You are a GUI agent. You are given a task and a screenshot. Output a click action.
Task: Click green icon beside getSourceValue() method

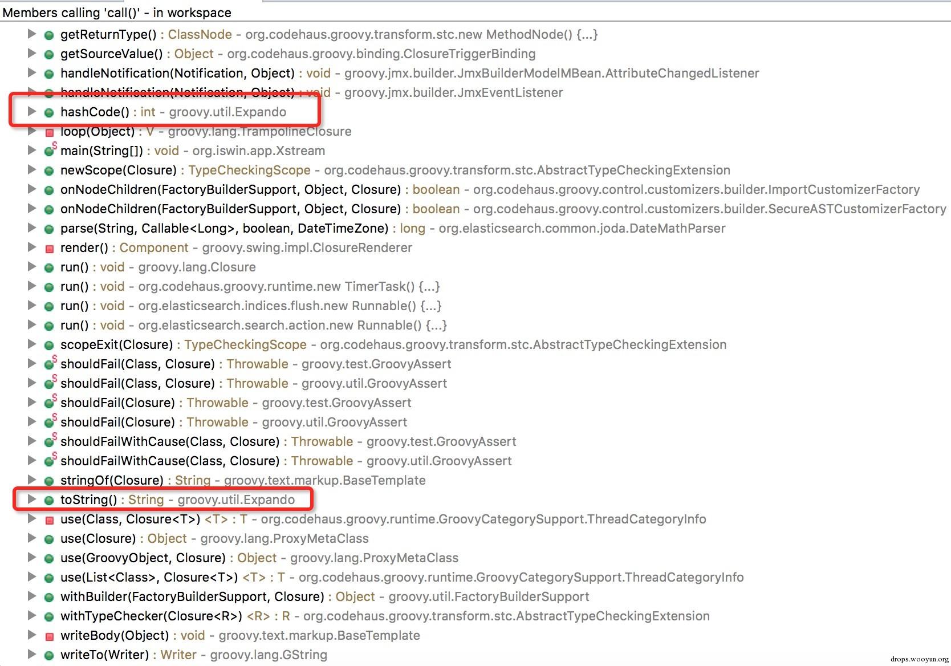coord(49,55)
